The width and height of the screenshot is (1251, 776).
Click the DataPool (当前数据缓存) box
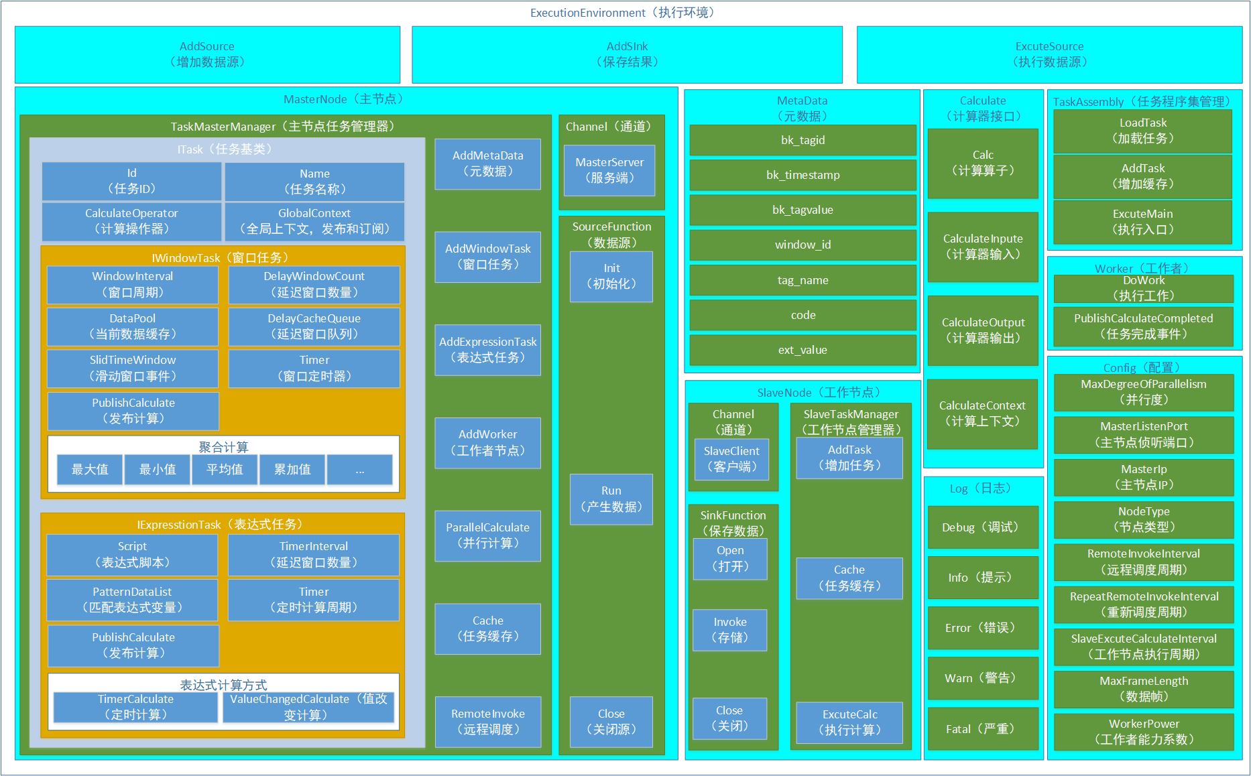[x=133, y=326]
